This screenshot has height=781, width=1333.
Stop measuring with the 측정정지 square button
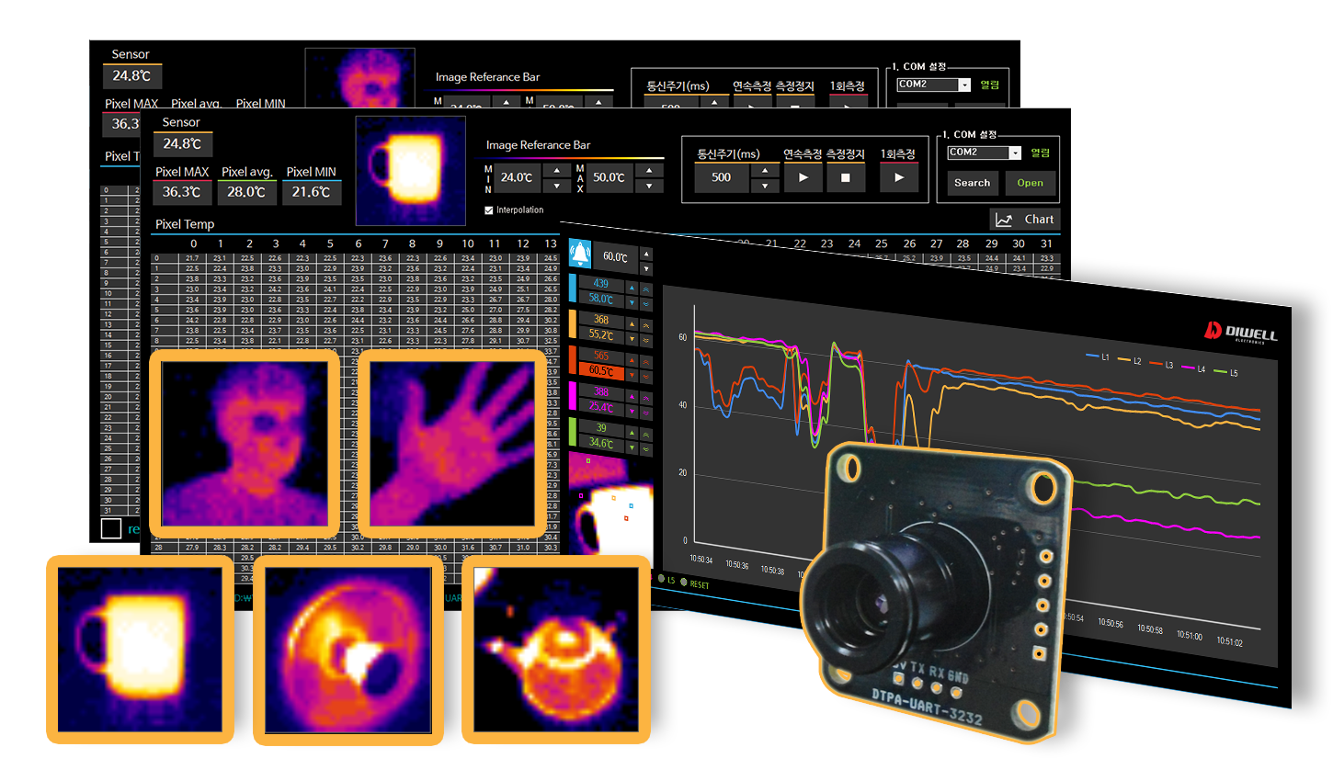845,177
